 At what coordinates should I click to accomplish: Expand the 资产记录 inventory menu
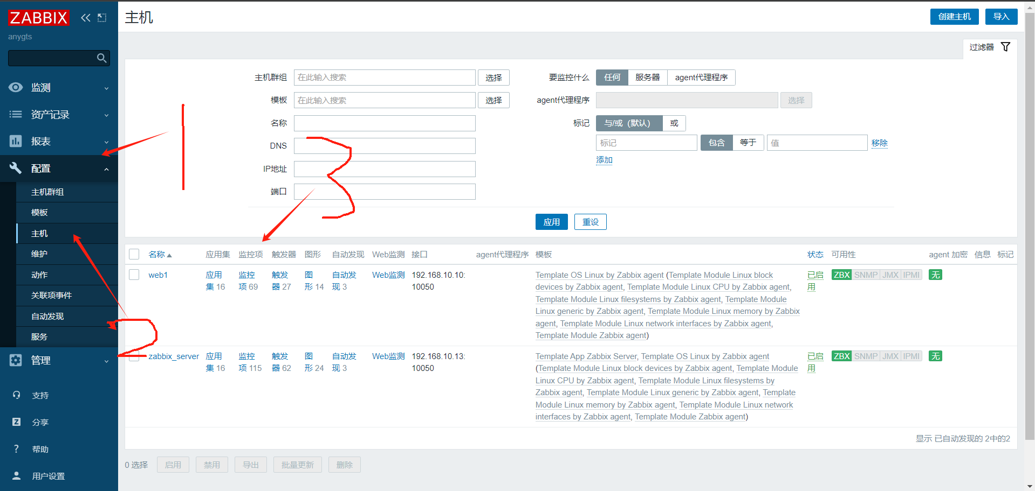[59, 115]
